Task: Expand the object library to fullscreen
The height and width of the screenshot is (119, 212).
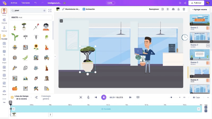Action: (50, 11)
